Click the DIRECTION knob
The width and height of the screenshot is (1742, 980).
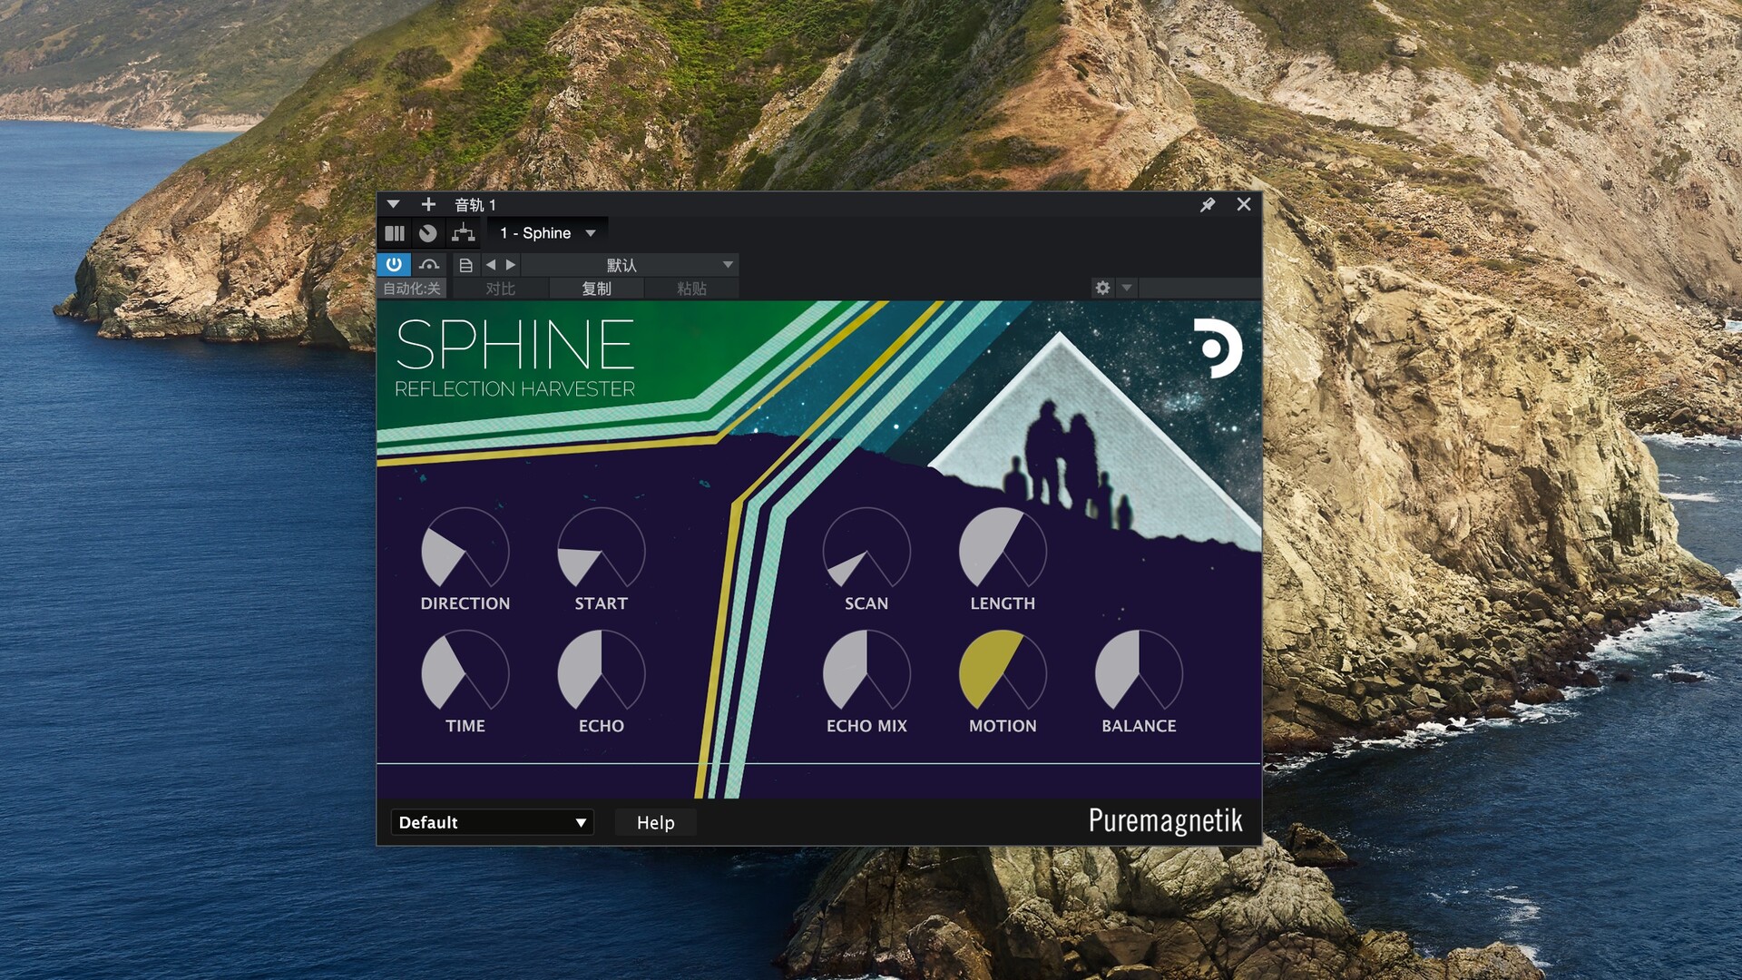pyautogui.click(x=465, y=550)
